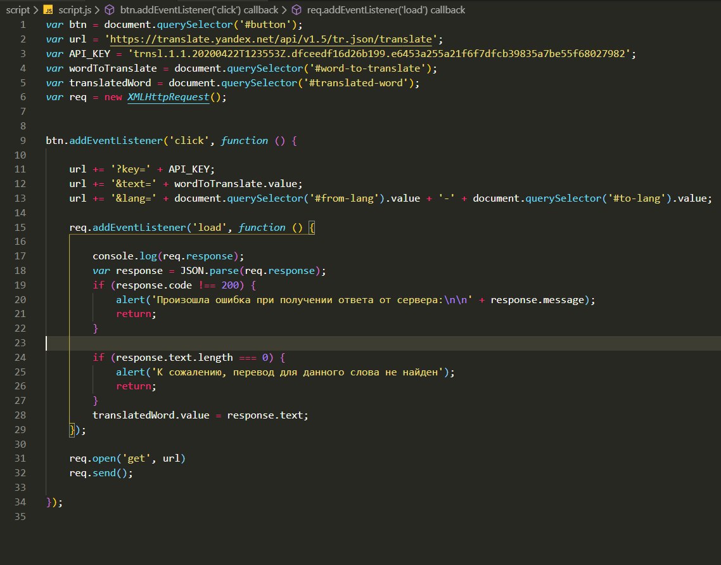
Task: Click the JS file icon in breadcrumb
Action: [x=48, y=10]
